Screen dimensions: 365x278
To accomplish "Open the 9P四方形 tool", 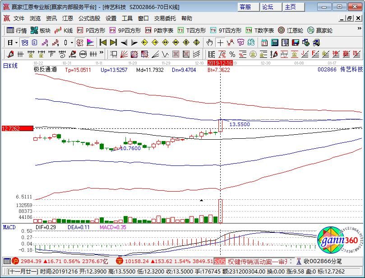I will tap(125, 30).
